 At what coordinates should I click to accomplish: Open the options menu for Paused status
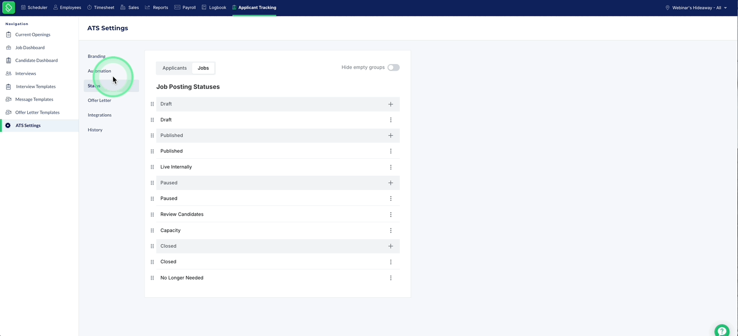391,199
